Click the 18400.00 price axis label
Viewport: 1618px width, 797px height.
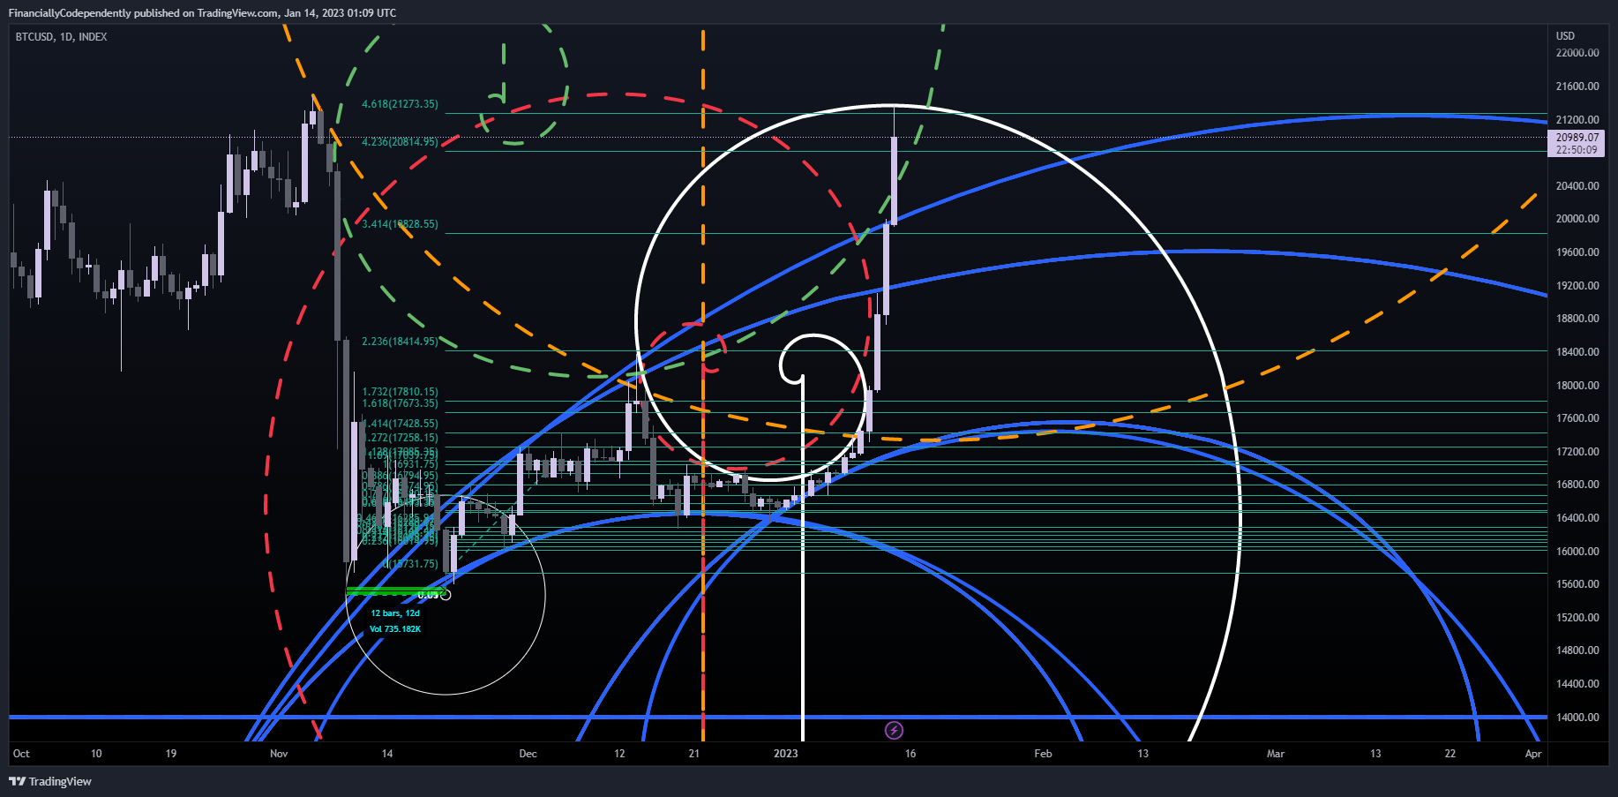1577,352
